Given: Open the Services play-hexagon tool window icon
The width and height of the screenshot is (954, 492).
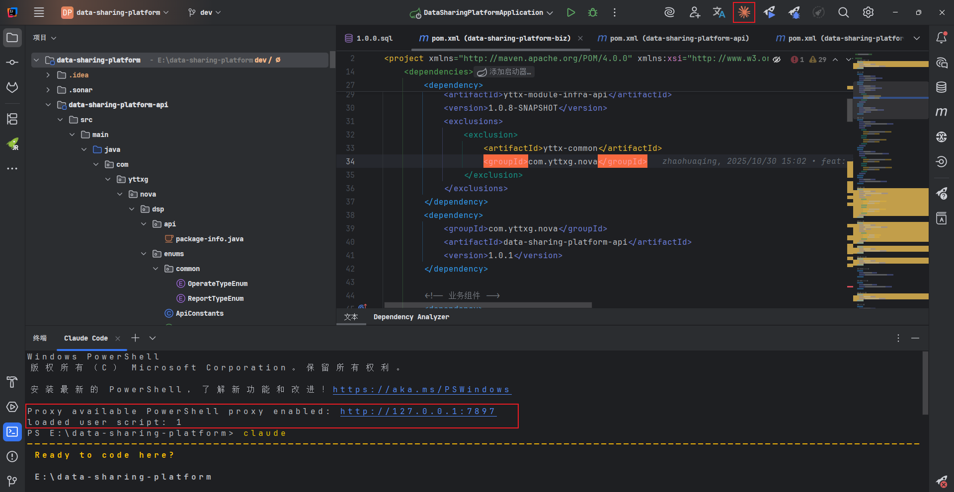Looking at the screenshot, I should [x=12, y=407].
